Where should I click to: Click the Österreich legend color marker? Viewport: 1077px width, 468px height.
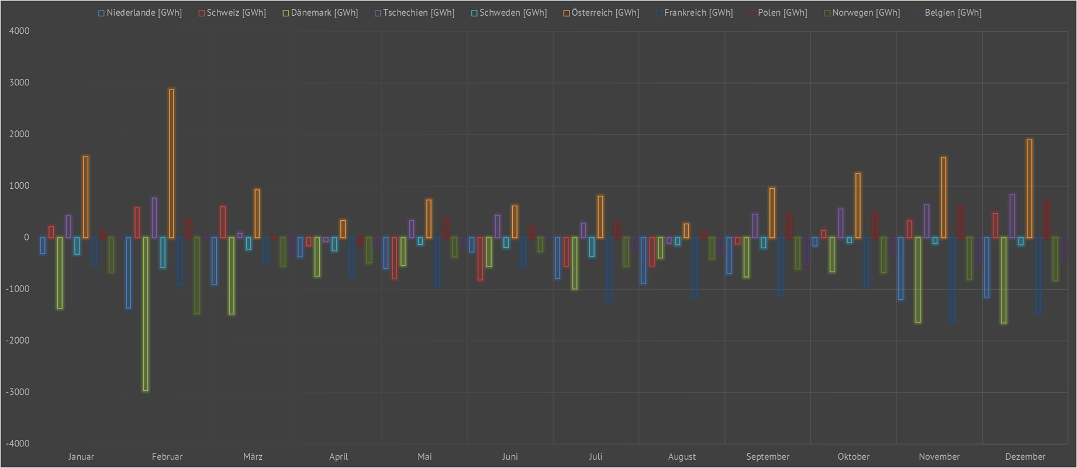point(567,13)
